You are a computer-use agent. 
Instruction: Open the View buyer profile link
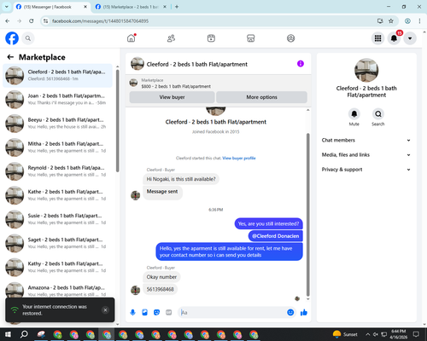tap(239, 158)
